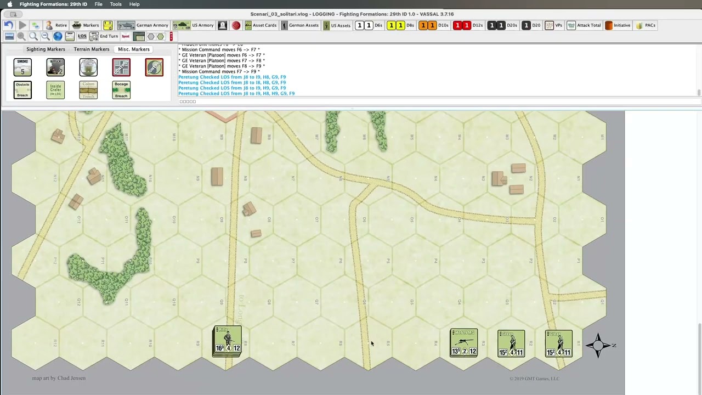Pick the Smoke 5 marker

pyautogui.click(x=22, y=67)
